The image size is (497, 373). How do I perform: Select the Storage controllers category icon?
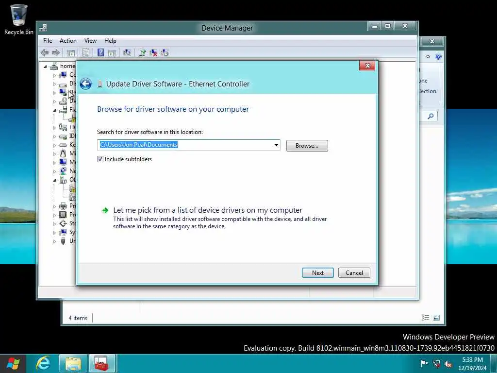coord(63,223)
